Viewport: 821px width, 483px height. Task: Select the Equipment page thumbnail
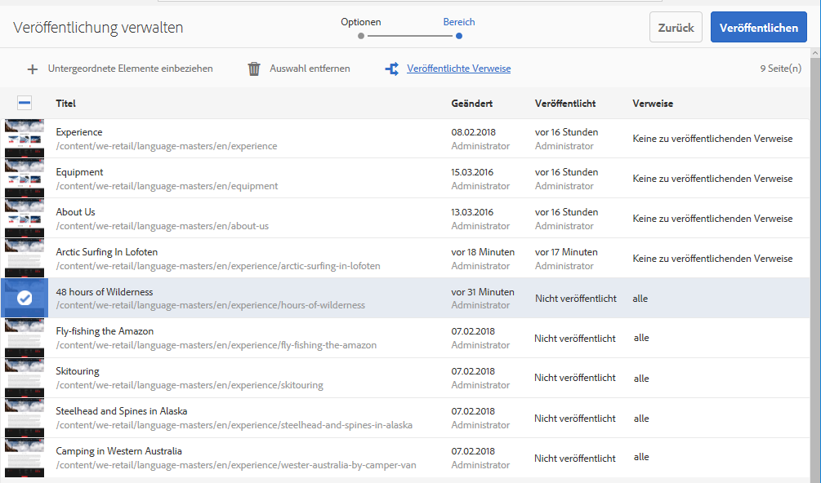[25, 179]
